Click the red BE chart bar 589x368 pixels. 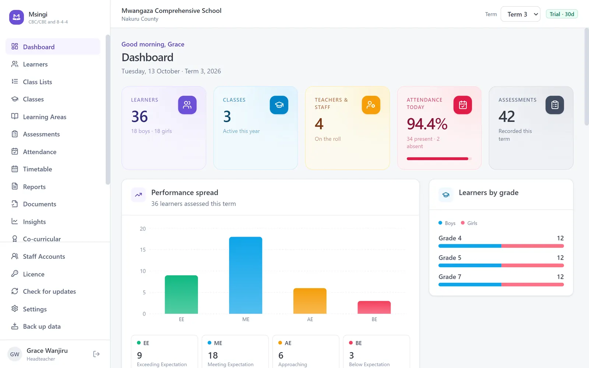(374, 307)
